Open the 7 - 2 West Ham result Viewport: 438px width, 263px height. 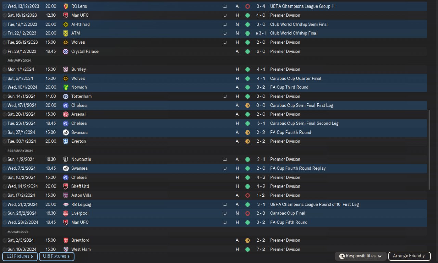(x=261, y=249)
